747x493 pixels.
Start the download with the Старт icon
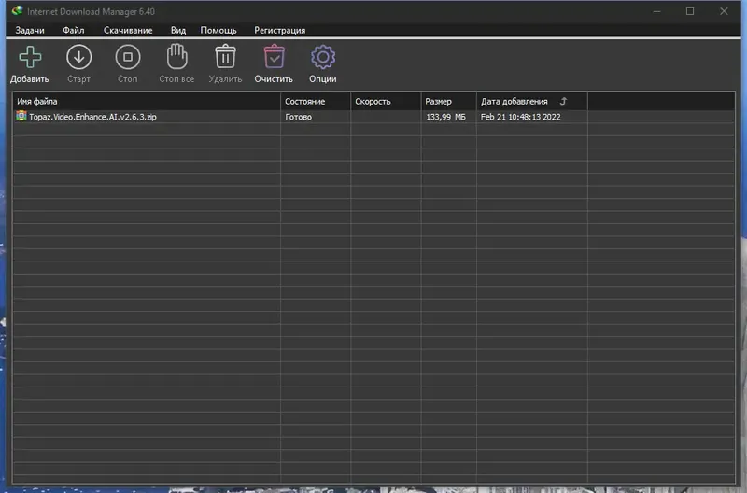coord(79,57)
